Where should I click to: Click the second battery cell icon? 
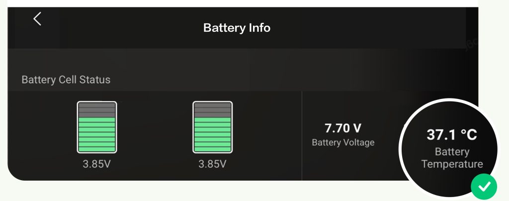212,127
